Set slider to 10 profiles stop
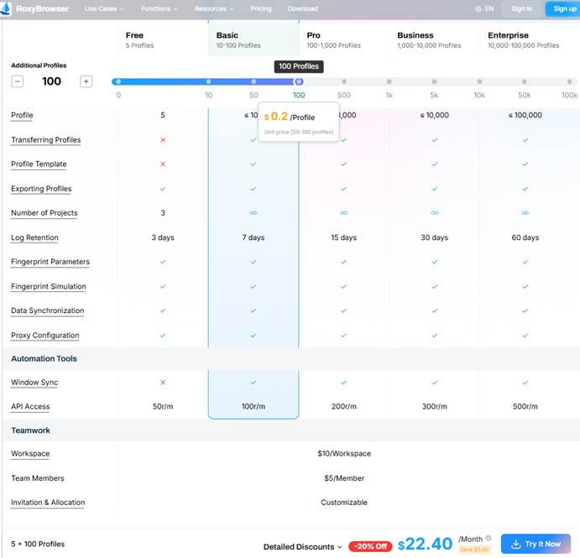This screenshot has height=558, width=580. click(209, 81)
